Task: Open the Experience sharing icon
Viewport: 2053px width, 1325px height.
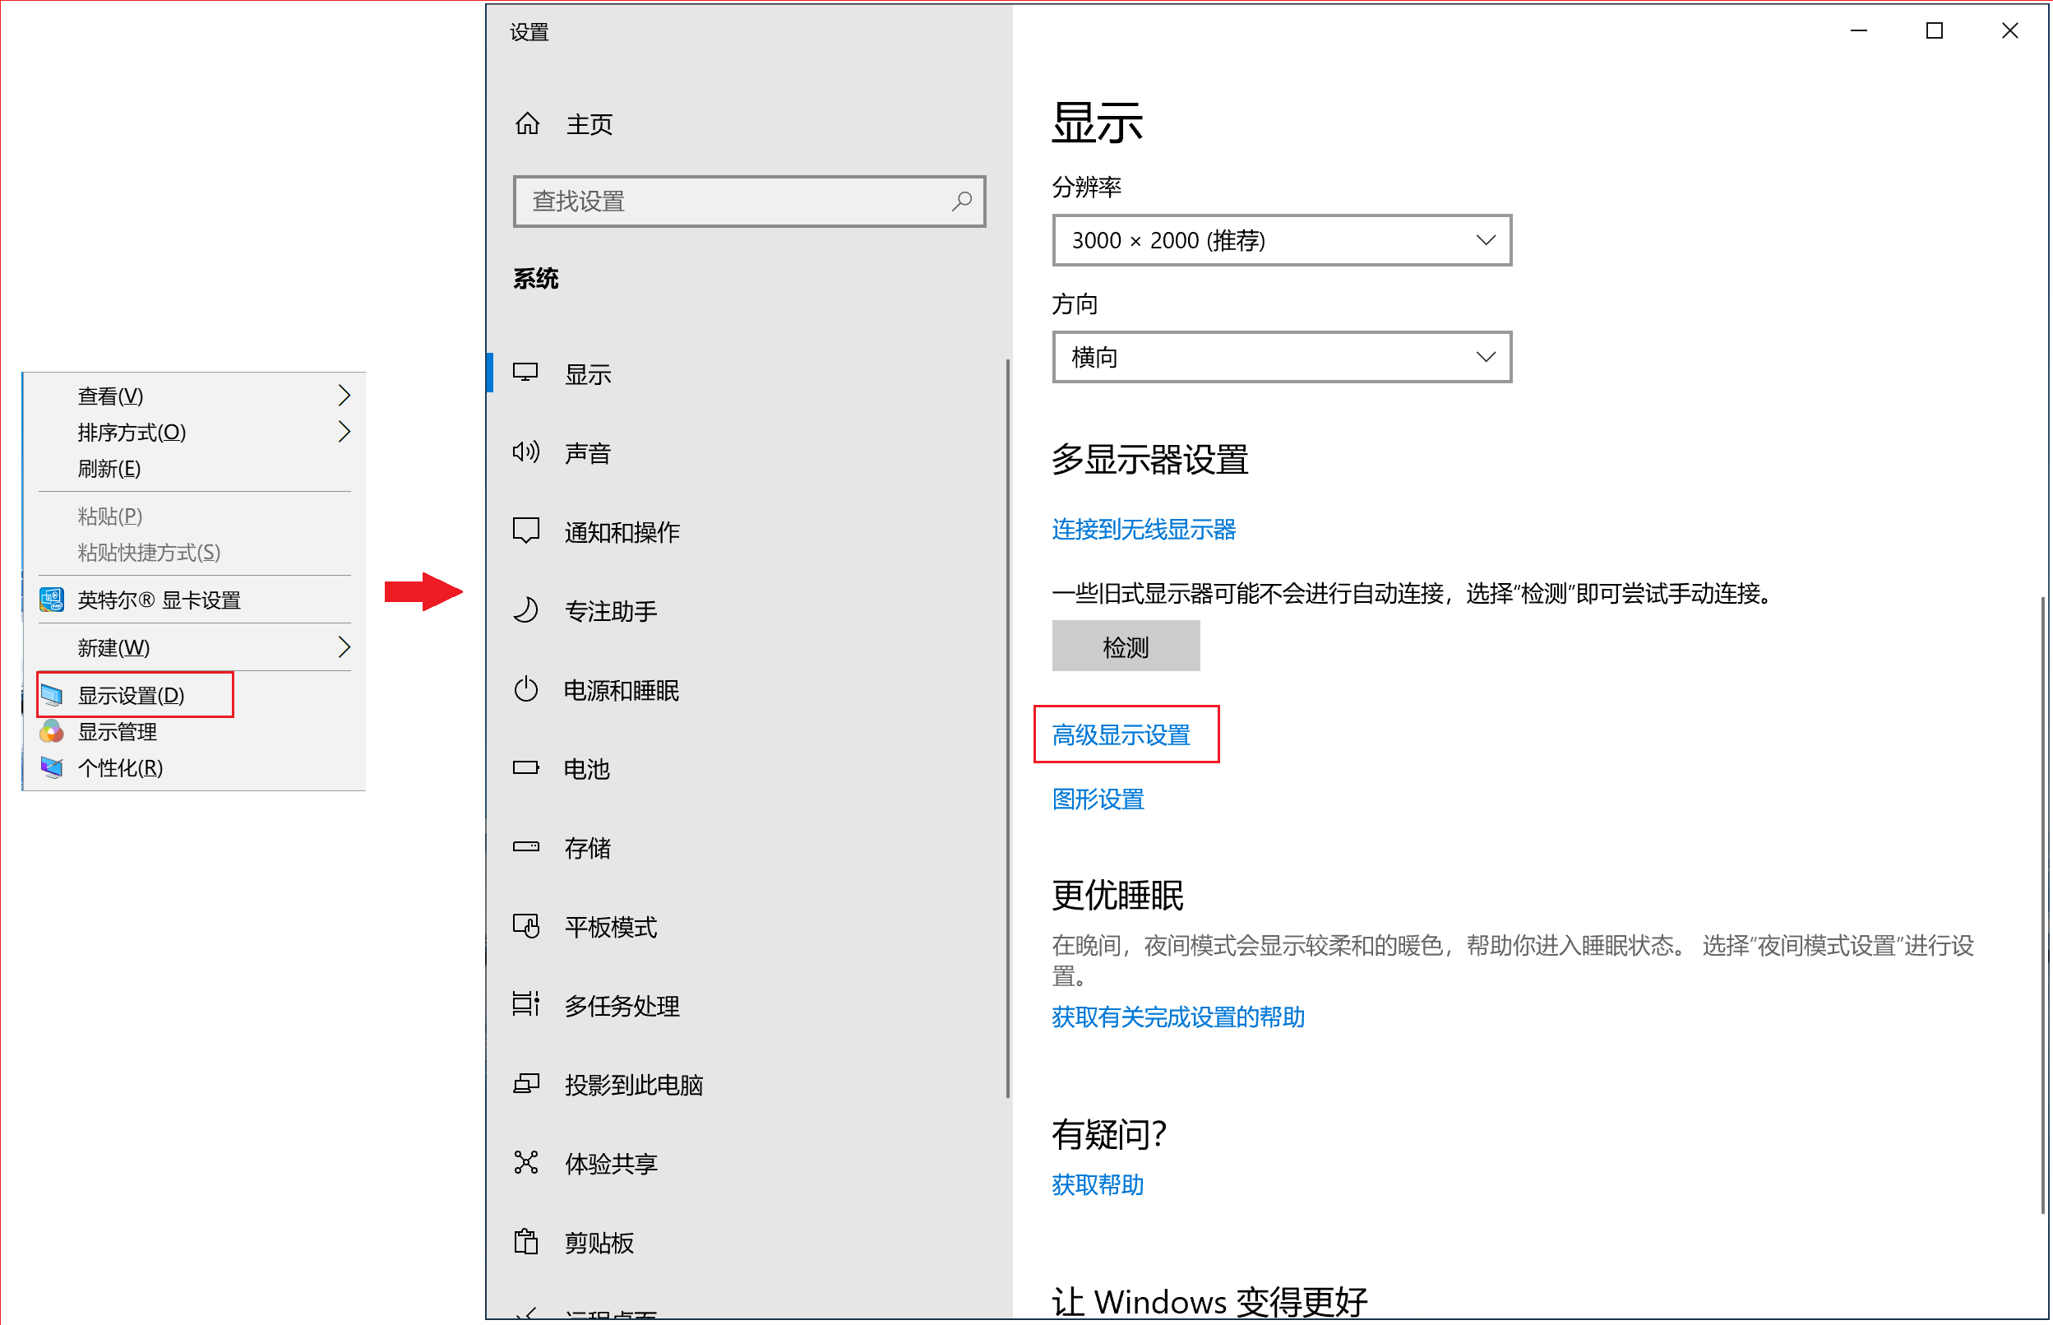Action: point(525,1163)
